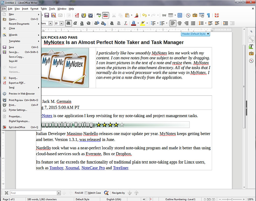Click the yellow Highlighting color button

click(143, 23)
